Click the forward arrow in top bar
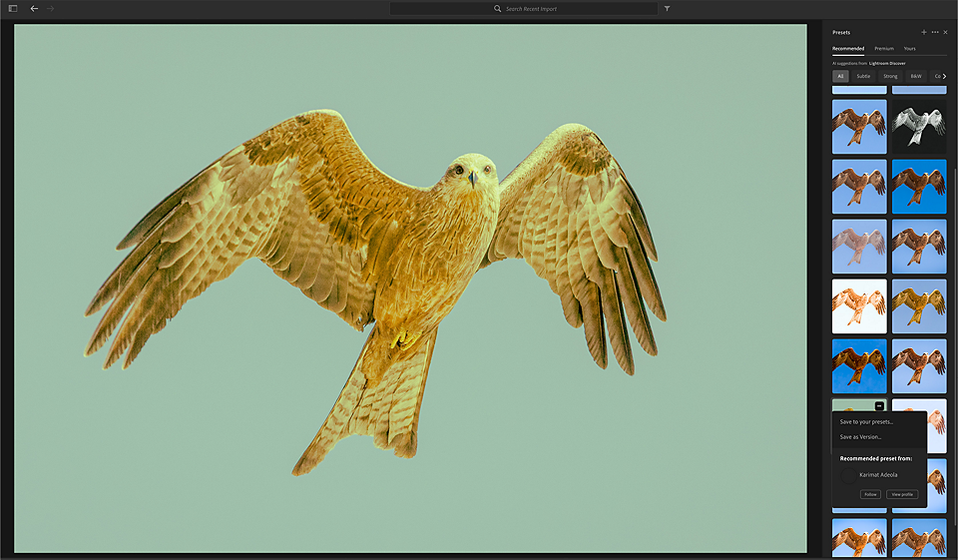Screen dimensions: 958x560 pos(50,9)
